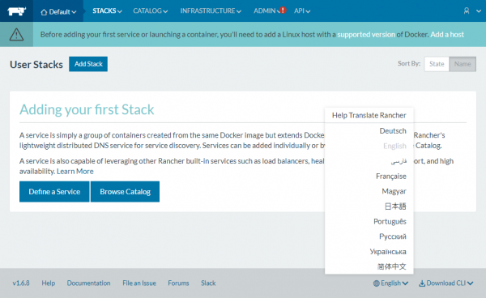Switch language to 简体中文
Screen dimensions: 486x298
point(391,266)
